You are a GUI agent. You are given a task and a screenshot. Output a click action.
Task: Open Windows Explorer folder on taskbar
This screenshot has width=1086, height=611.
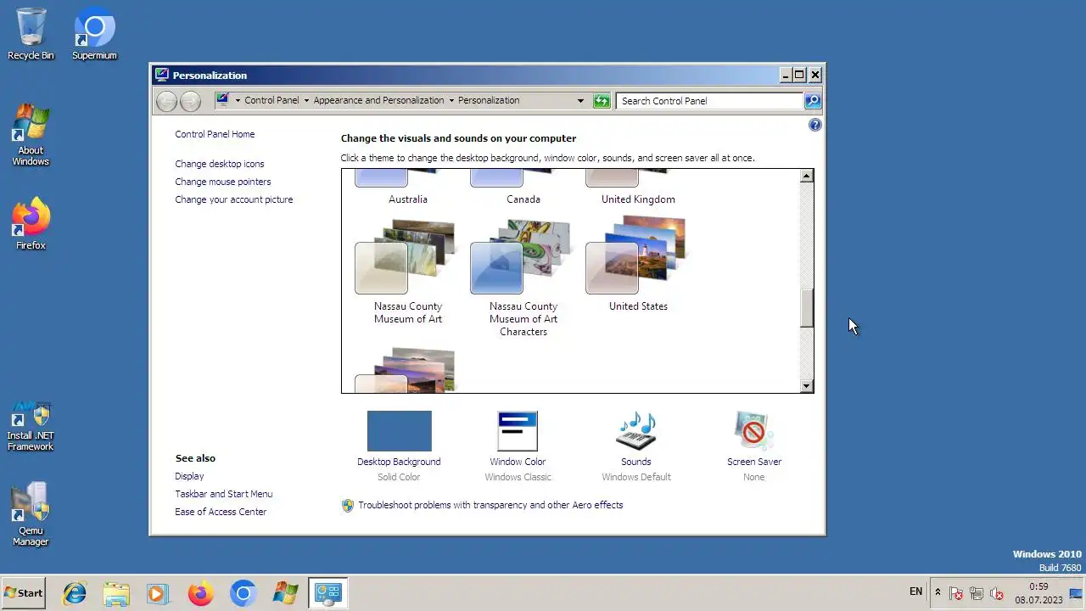(116, 593)
